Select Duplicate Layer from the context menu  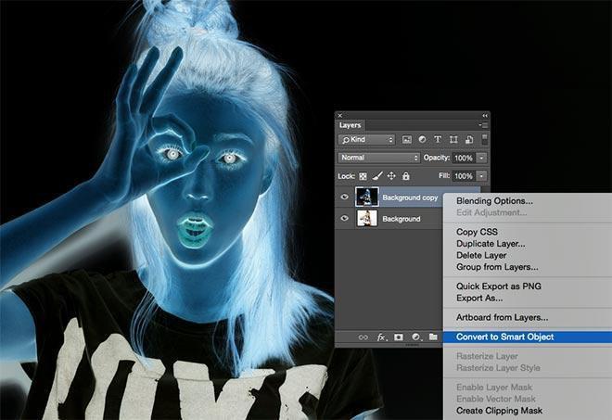click(x=491, y=244)
